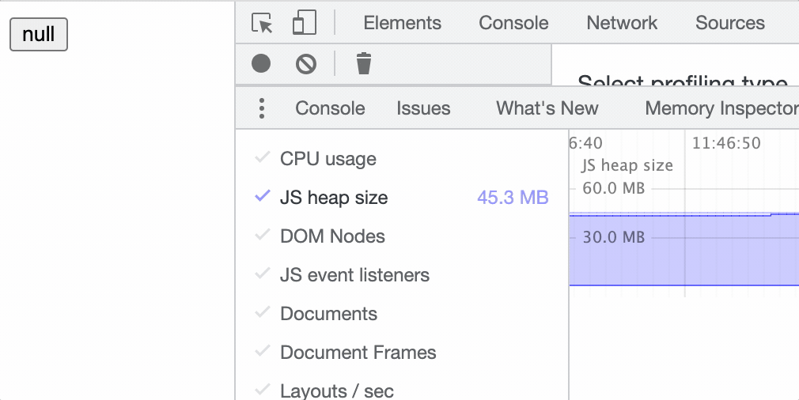This screenshot has height=400, width=799.
Task: Toggle the device toolbar icon
Action: 304,23
